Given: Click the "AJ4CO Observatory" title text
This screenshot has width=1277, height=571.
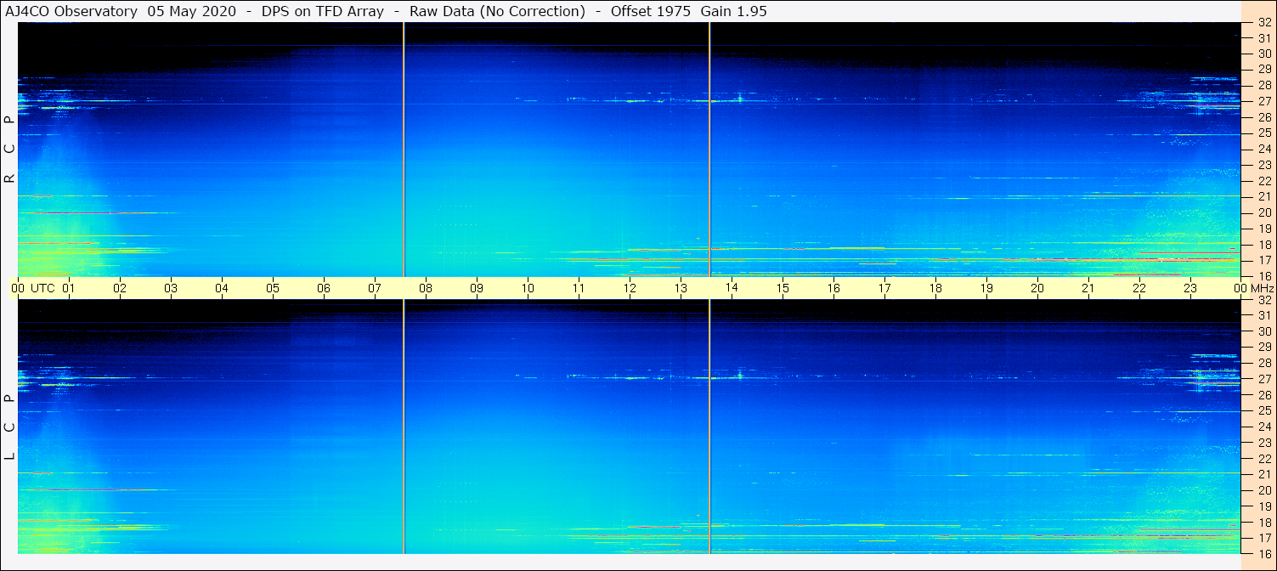Looking at the screenshot, I should coord(71,11).
